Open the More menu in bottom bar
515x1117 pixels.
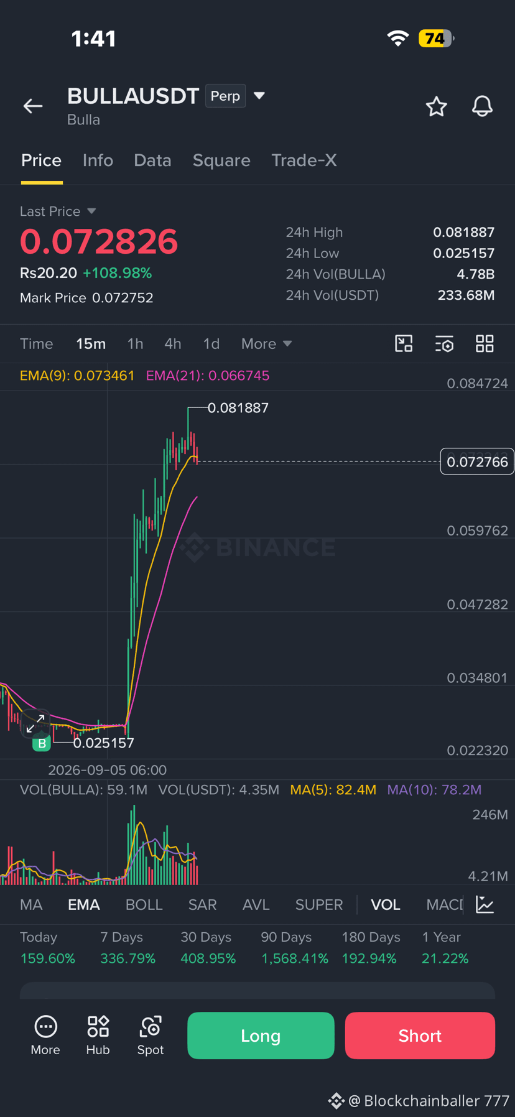coord(45,1036)
